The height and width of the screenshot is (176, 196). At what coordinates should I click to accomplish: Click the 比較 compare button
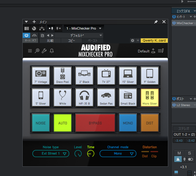(x=50, y=40)
